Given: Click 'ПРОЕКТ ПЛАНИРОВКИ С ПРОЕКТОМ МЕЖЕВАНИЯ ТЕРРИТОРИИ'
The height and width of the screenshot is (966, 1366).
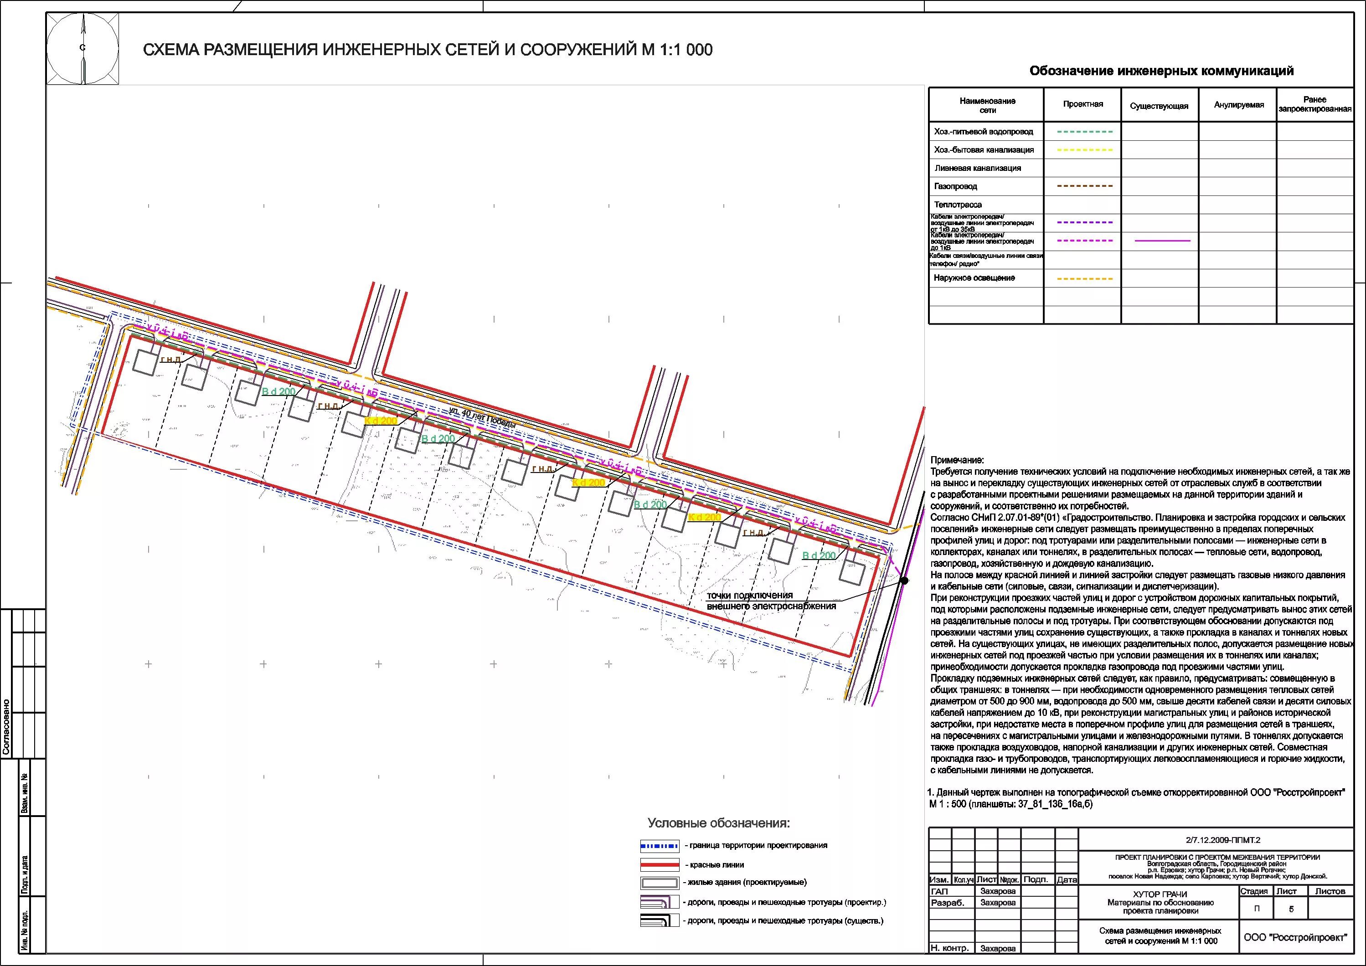Looking at the screenshot, I should (1217, 857).
